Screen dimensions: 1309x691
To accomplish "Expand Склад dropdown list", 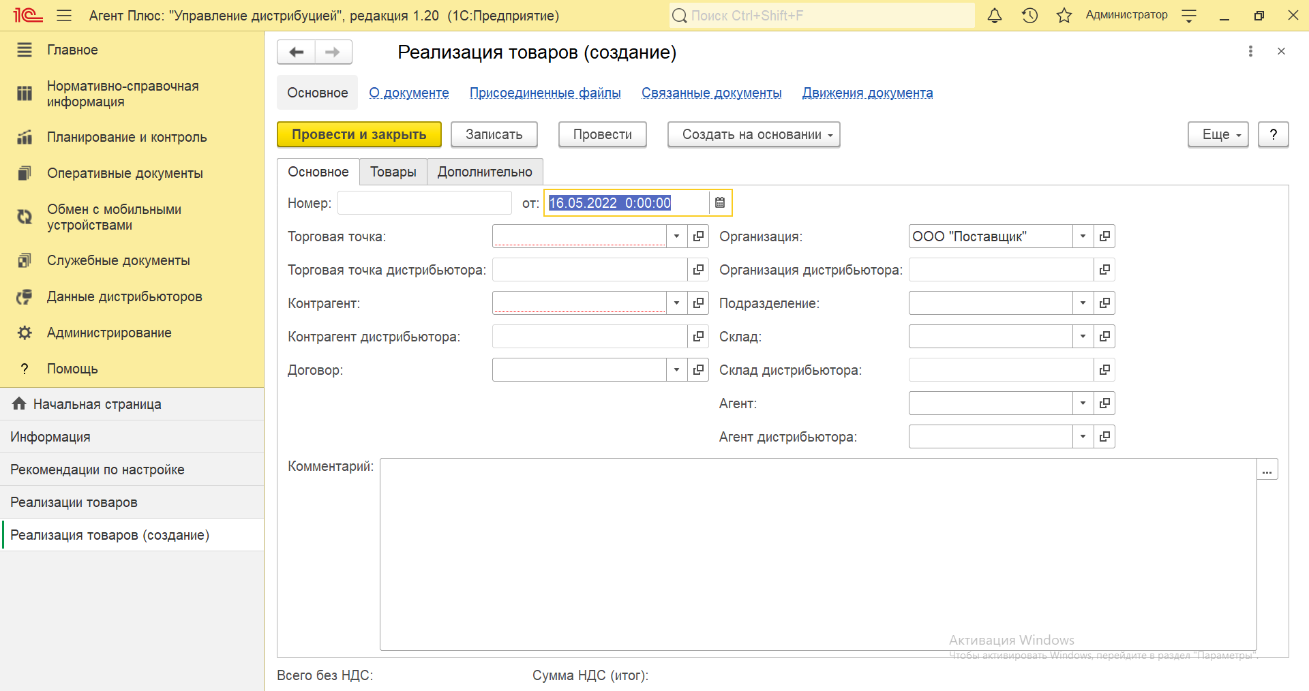I will click(x=1083, y=337).
